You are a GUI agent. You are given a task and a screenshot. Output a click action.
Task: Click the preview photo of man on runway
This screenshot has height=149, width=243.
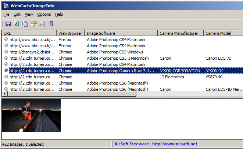click(x=31, y=115)
